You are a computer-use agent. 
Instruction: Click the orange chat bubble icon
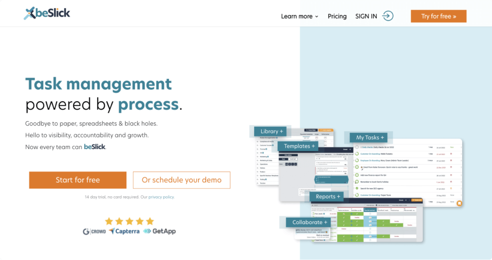pos(459,203)
